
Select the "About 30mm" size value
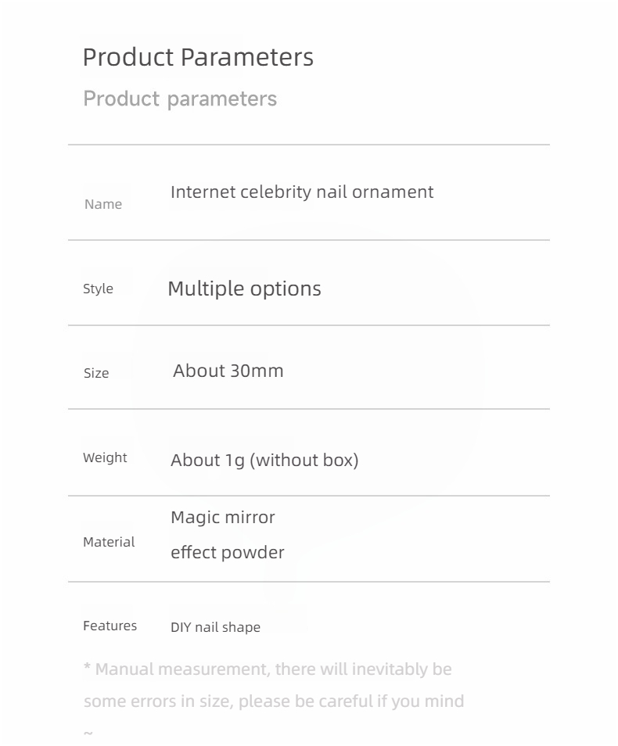pos(228,371)
